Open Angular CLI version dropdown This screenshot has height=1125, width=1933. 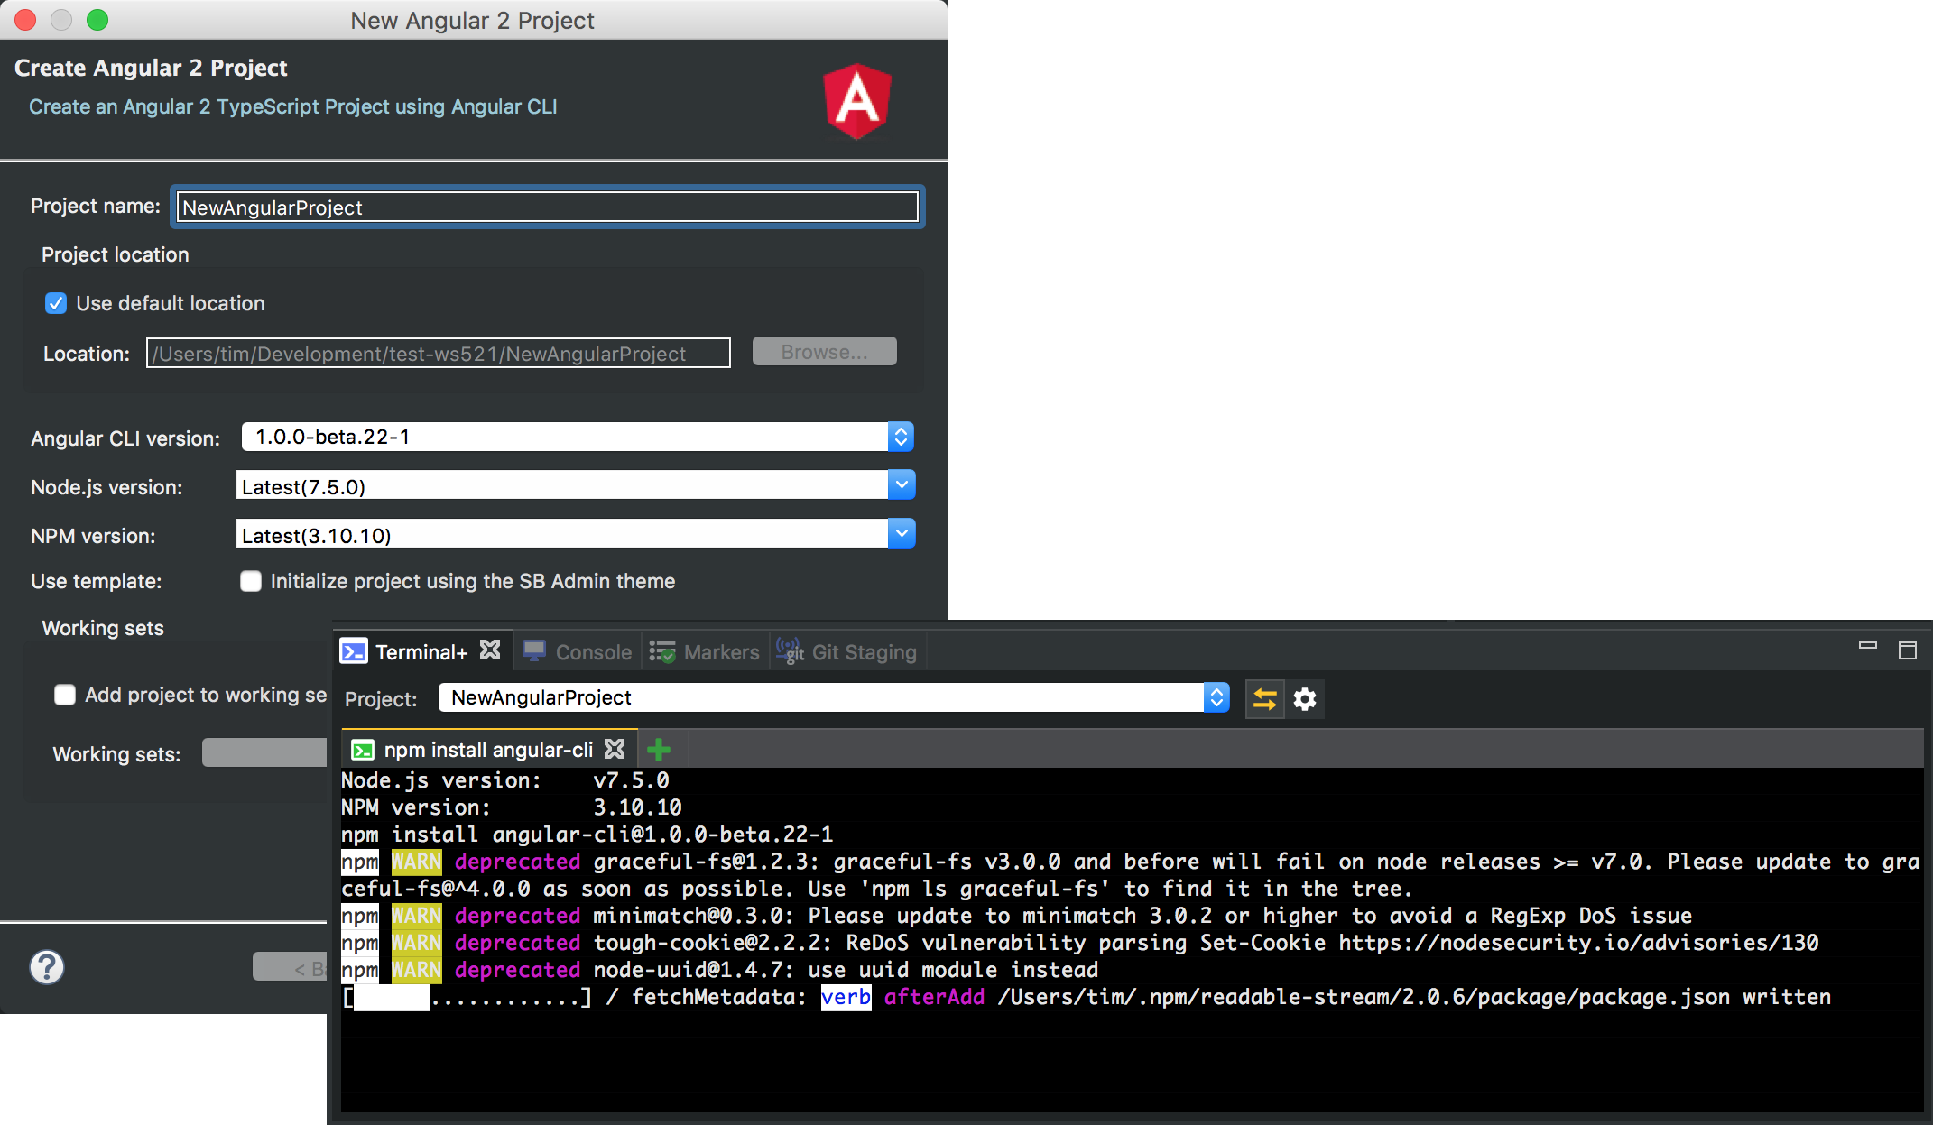pyautogui.click(x=578, y=437)
